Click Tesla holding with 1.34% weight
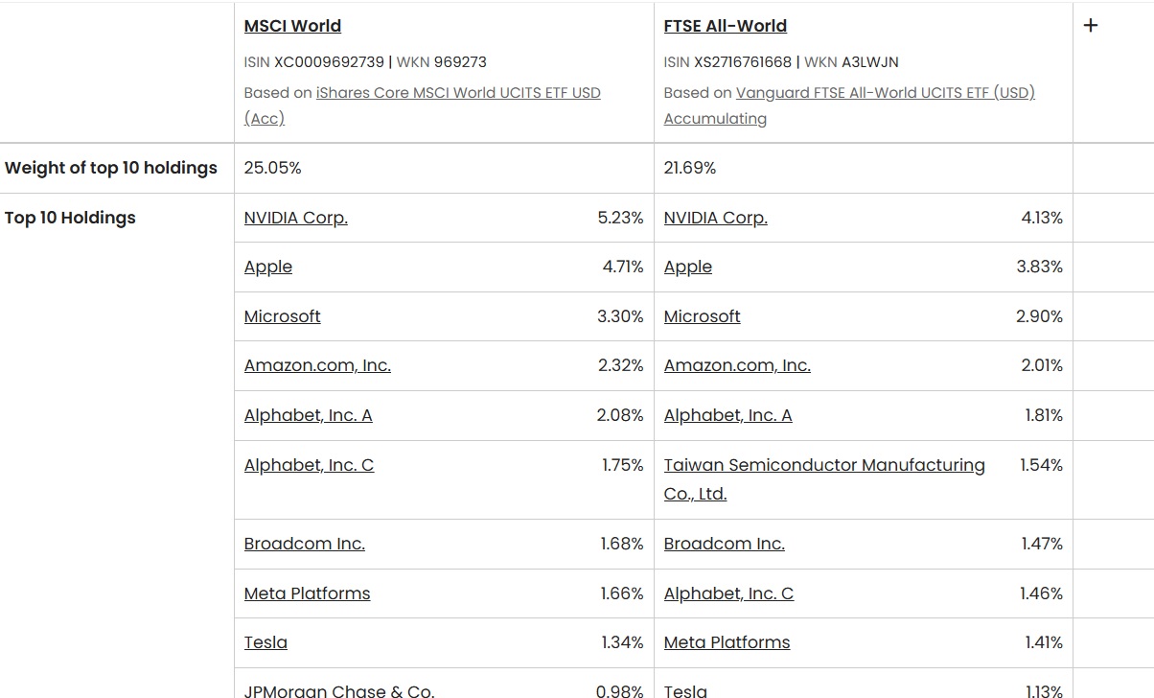1154x698 pixels. click(x=265, y=642)
